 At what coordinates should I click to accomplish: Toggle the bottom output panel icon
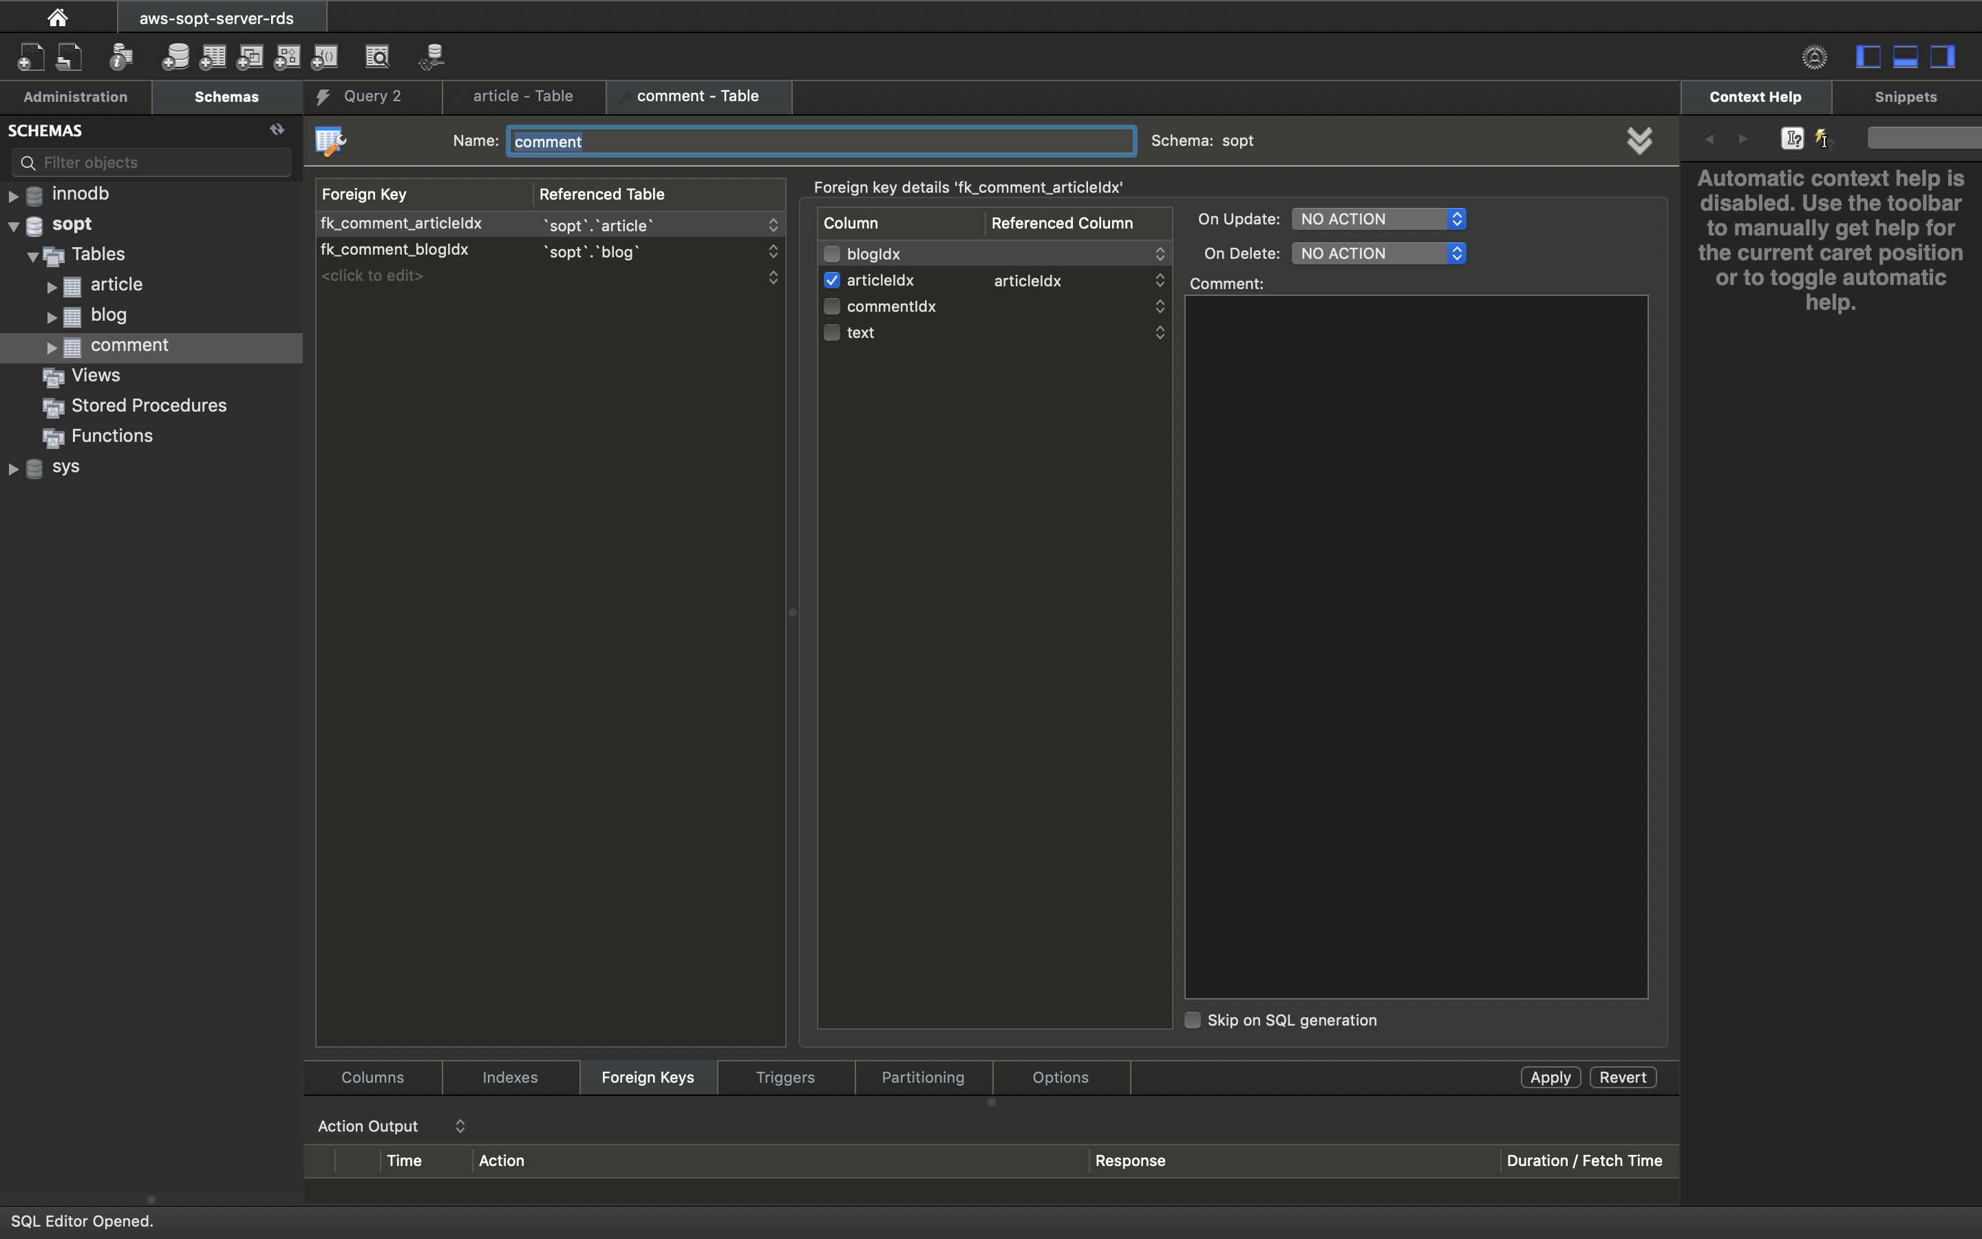tap(1905, 56)
